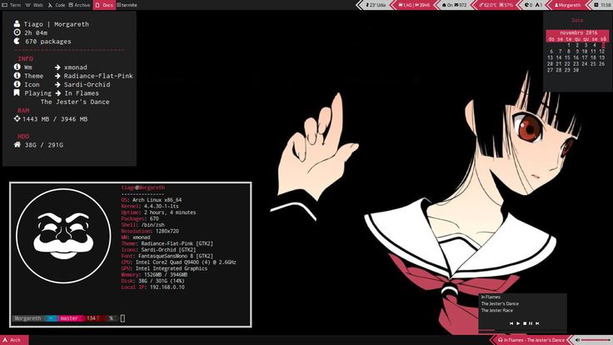Image resolution: width=613 pixels, height=345 pixels.
Task: Click 'Radiance-Flat-Pink' in the info panel
Action: coord(98,76)
